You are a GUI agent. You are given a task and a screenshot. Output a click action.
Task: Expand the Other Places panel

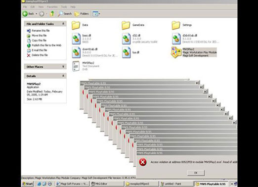pyautogui.click(x=63, y=67)
